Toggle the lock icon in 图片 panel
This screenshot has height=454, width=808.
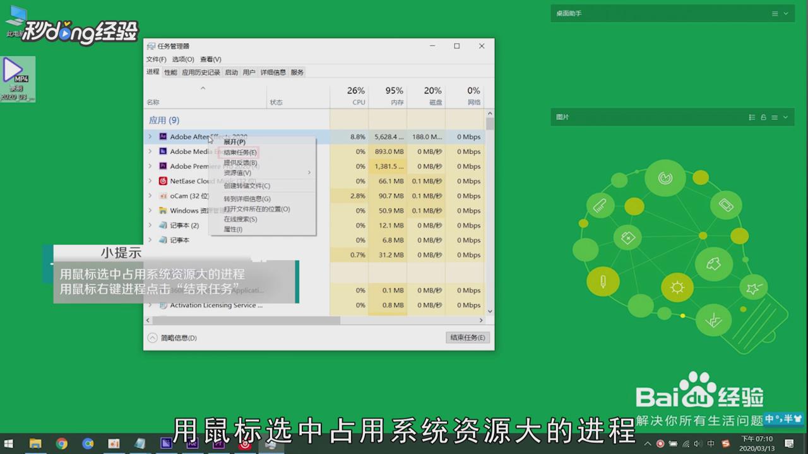763,117
